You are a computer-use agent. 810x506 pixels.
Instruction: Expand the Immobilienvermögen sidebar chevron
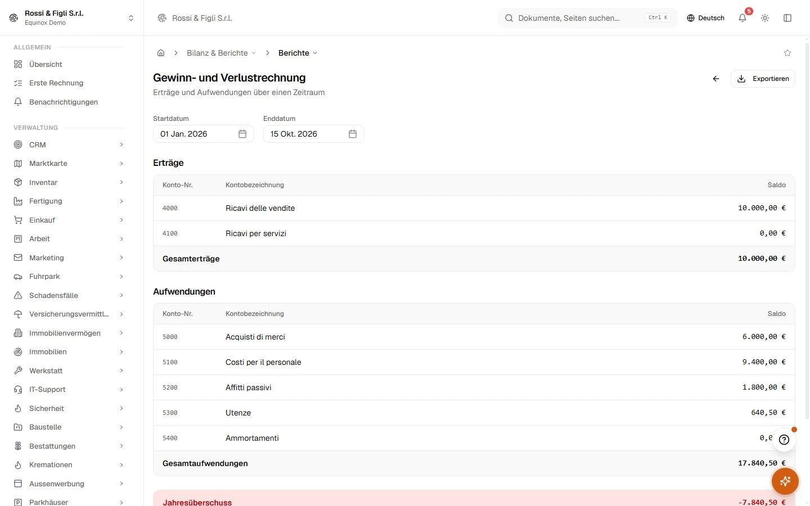click(x=121, y=333)
